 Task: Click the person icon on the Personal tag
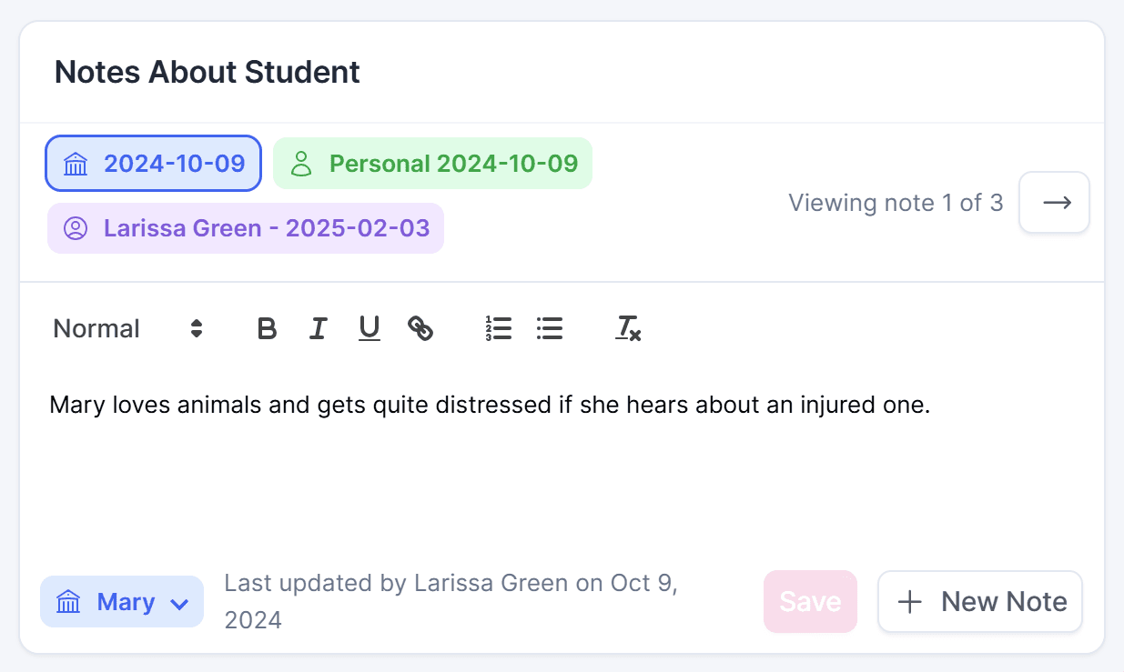click(301, 164)
